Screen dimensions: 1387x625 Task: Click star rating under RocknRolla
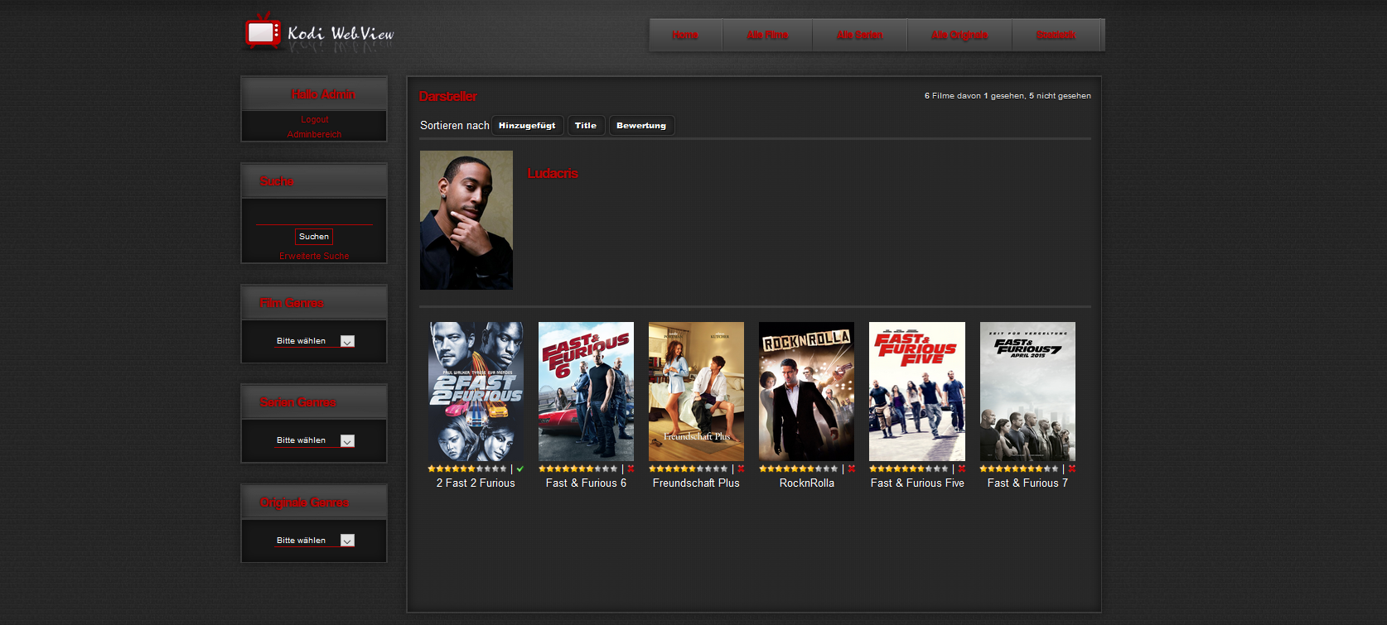[798, 469]
